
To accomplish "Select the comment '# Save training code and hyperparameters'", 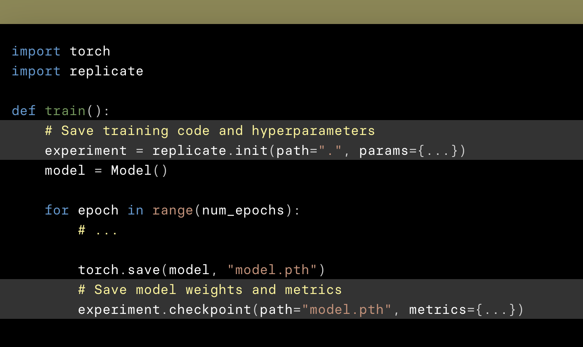I will pyautogui.click(x=210, y=130).
